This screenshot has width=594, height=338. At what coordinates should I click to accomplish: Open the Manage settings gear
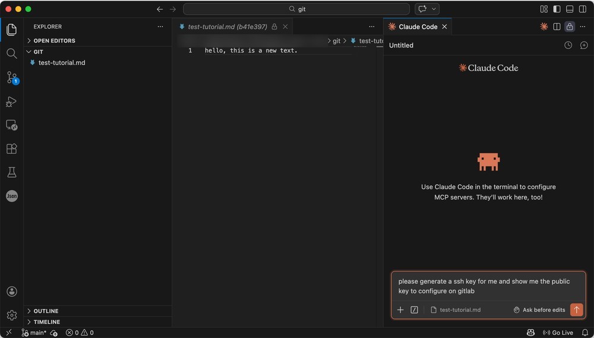click(x=12, y=315)
